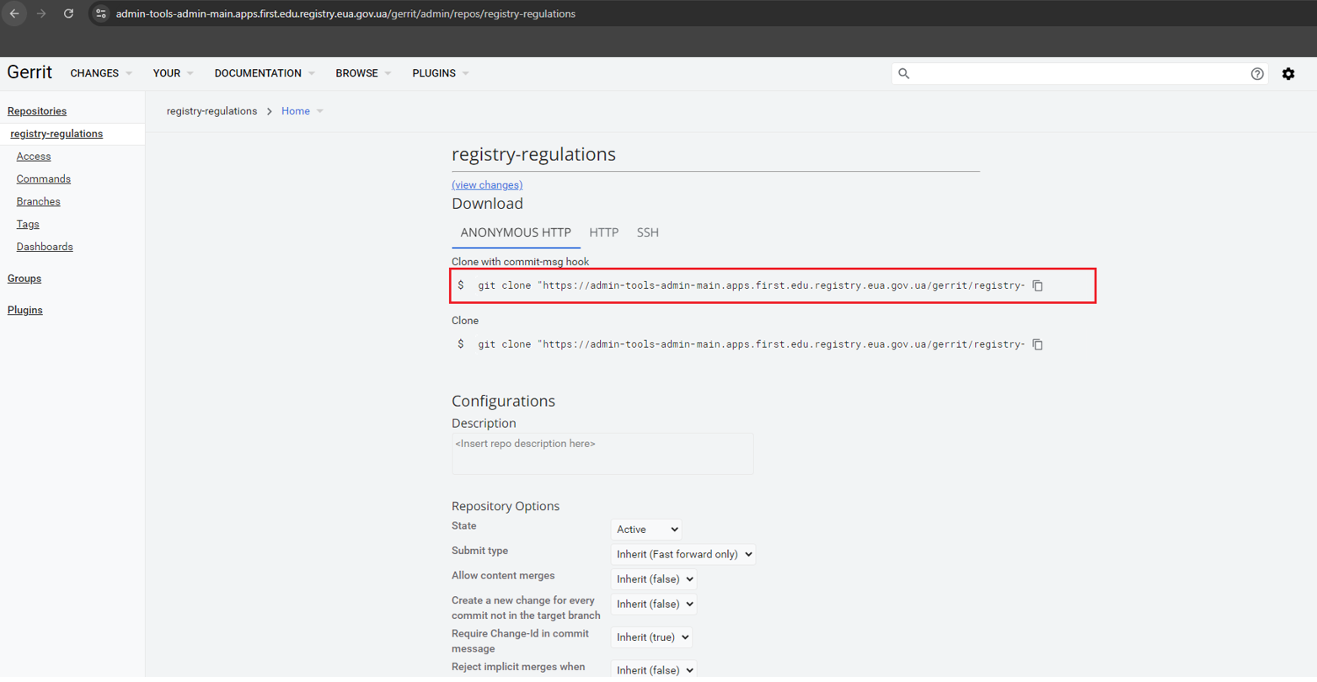Click the browser back arrow
This screenshot has height=682, width=1317.
(x=14, y=13)
